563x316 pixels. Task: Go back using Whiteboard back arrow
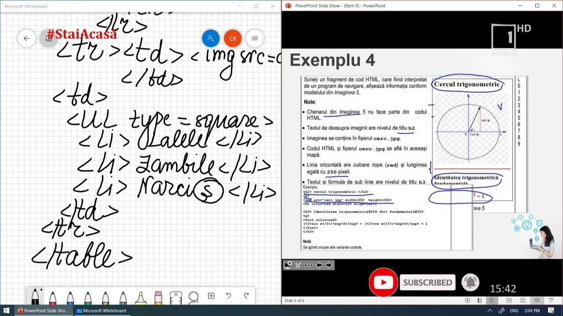click(26, 38)
